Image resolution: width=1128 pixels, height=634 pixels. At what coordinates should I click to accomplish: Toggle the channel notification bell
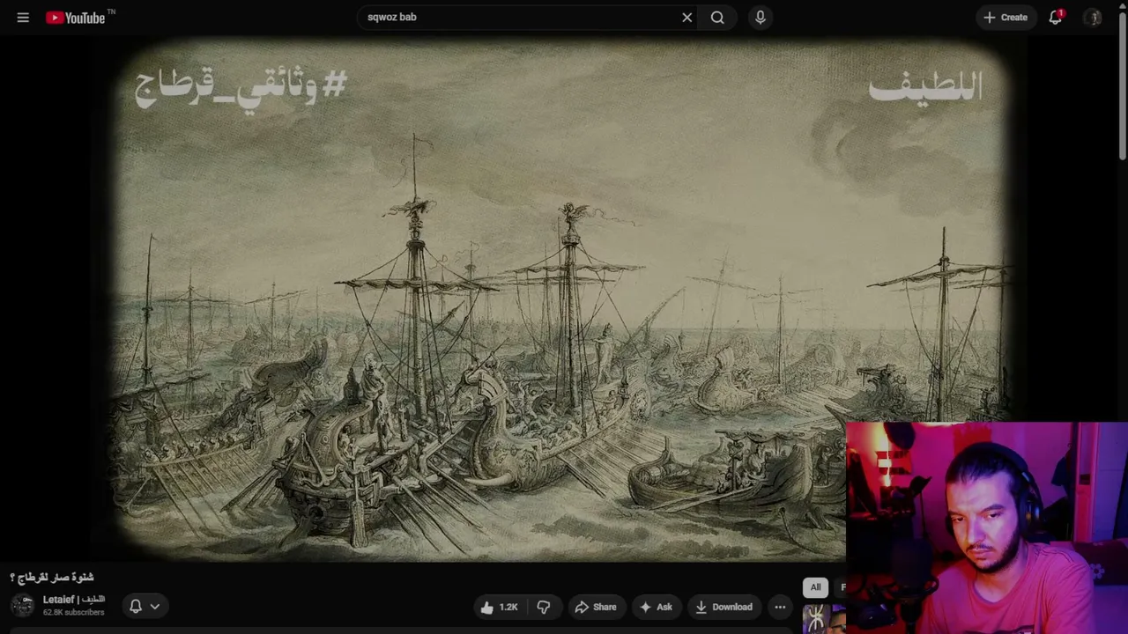pyautogui.click(x=136, y=606)
